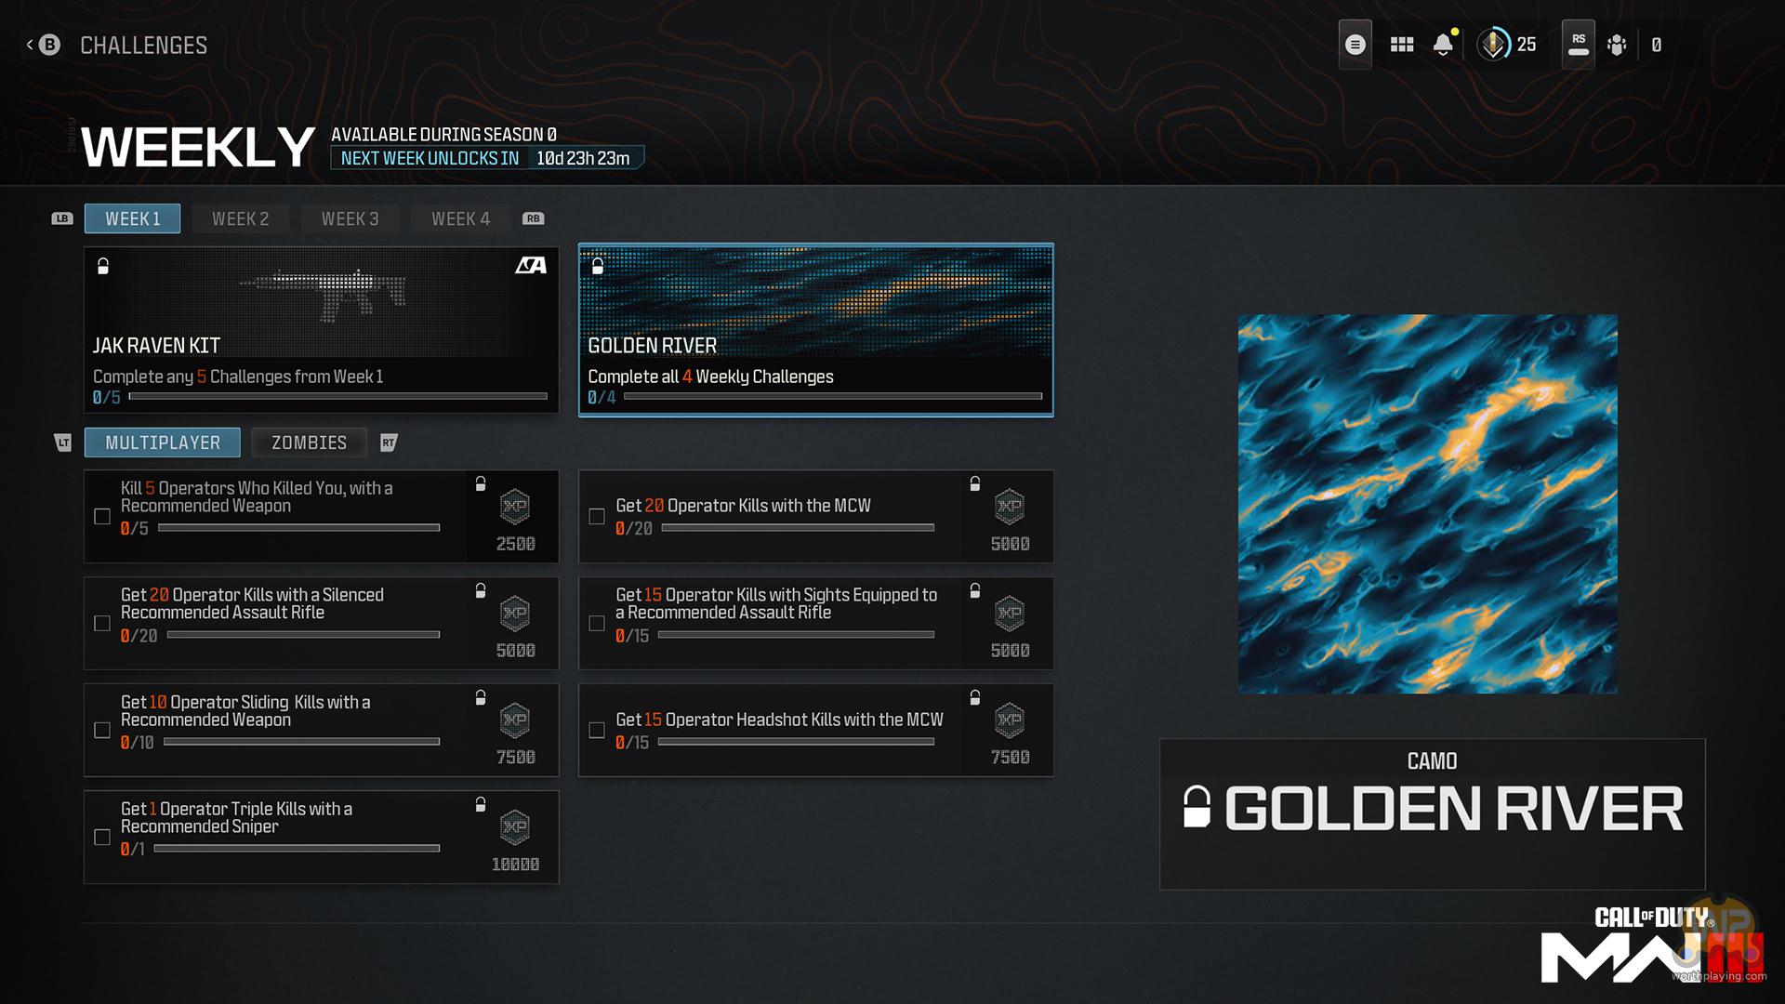Open the social friends party icon
Viewport: 1785px width, 1004px height.
point(1617,45)
